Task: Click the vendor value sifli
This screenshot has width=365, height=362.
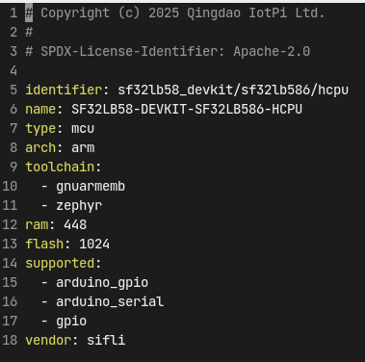Action: (x=106, y=340)
